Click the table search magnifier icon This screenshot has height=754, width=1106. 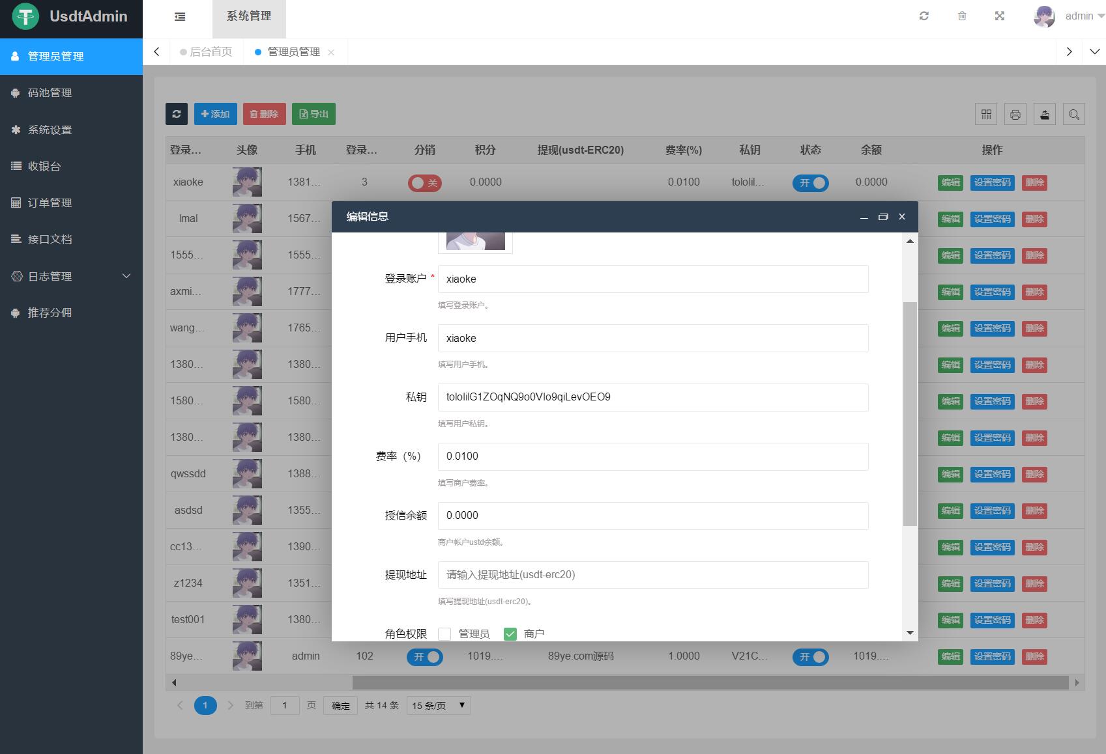coord(1074,115)
